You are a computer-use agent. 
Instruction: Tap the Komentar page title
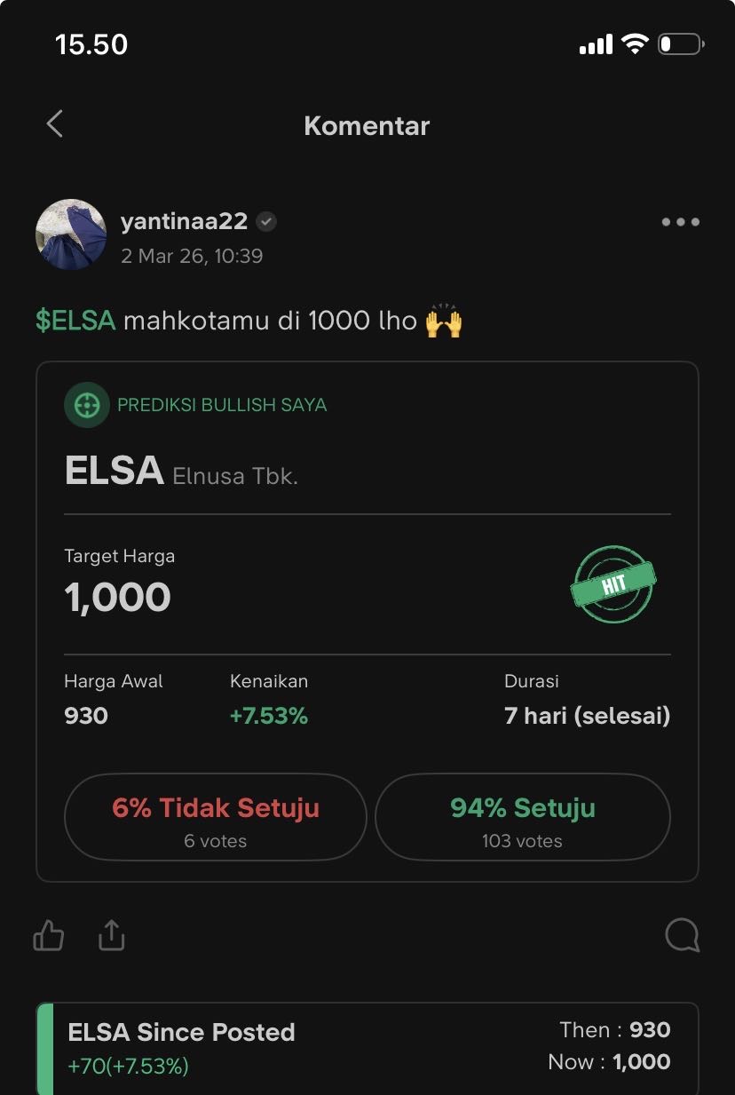pos(367,125)
